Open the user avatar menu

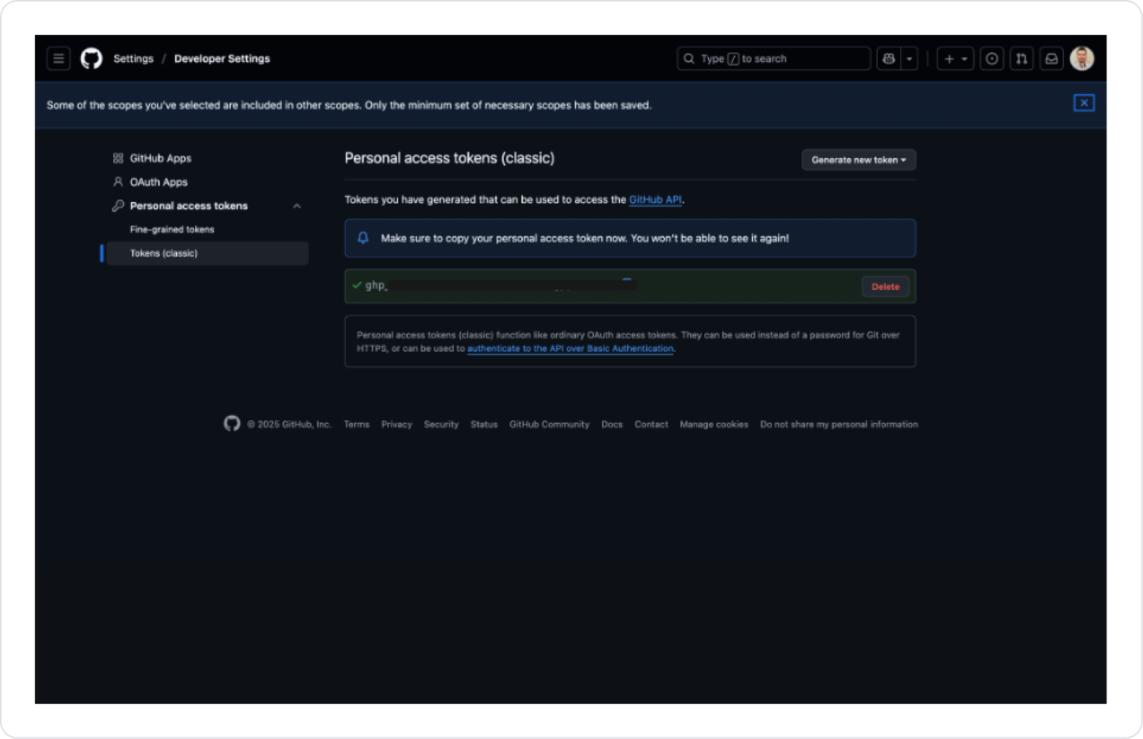point(1082,58)
